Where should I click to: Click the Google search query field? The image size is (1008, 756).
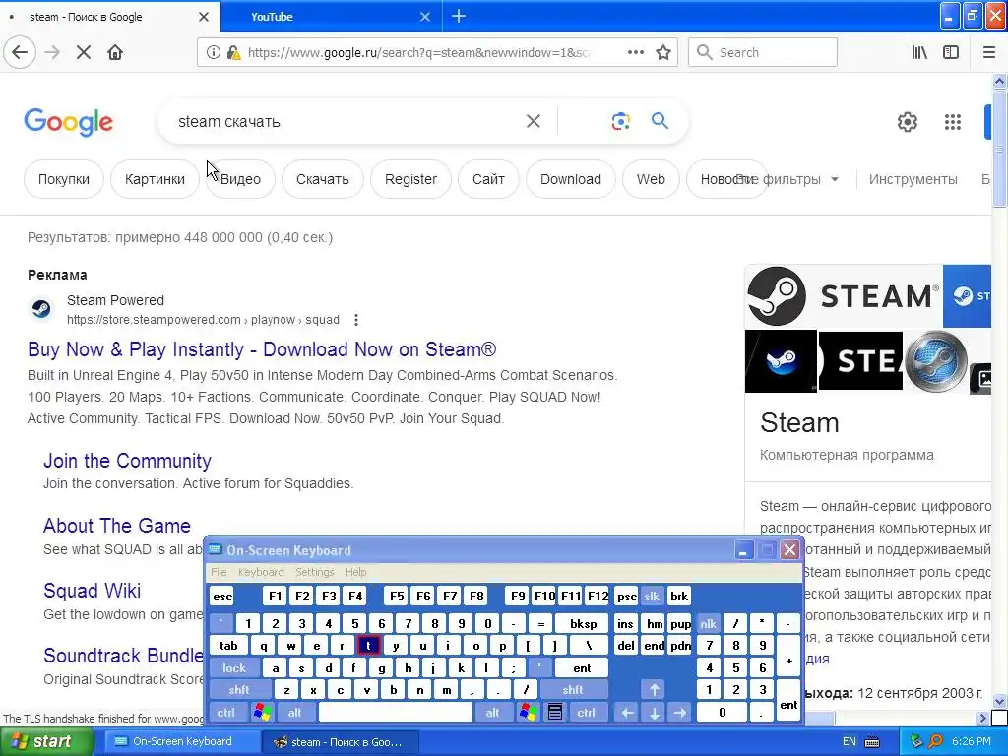pyautogui.click(x=347, y=121)
